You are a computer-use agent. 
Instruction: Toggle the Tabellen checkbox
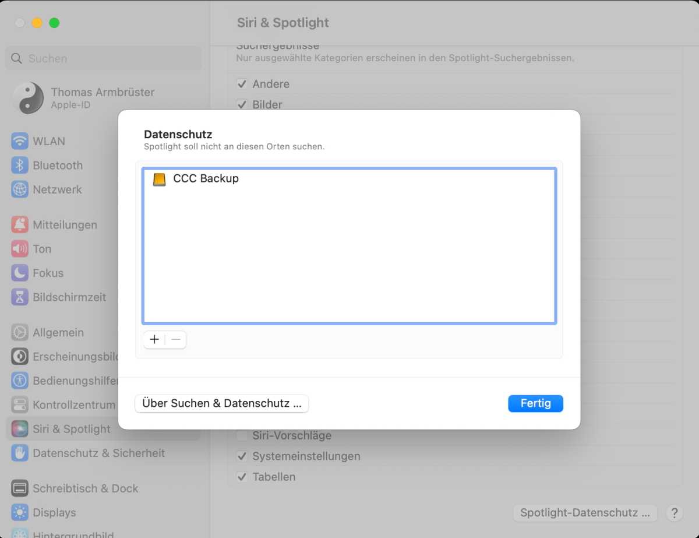[242, 477]
